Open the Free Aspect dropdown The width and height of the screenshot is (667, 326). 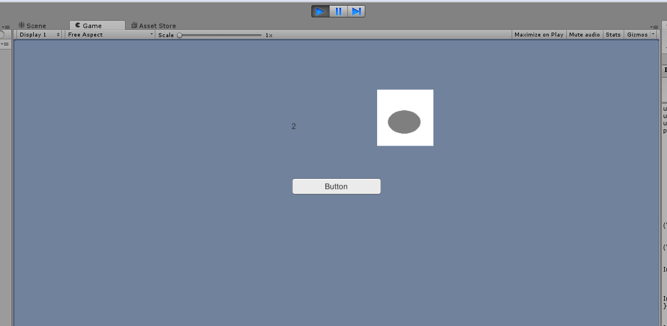[110, 35]
